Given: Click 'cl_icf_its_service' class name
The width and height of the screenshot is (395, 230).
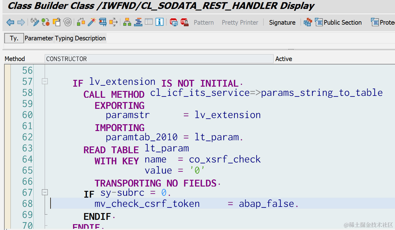Looking at the screenshot, I should 200,93.
